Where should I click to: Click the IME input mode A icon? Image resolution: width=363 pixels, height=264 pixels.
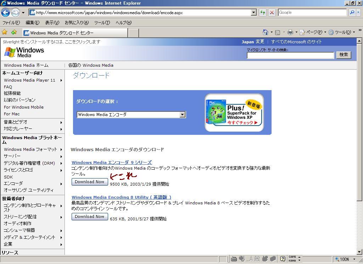pos(250,259)
